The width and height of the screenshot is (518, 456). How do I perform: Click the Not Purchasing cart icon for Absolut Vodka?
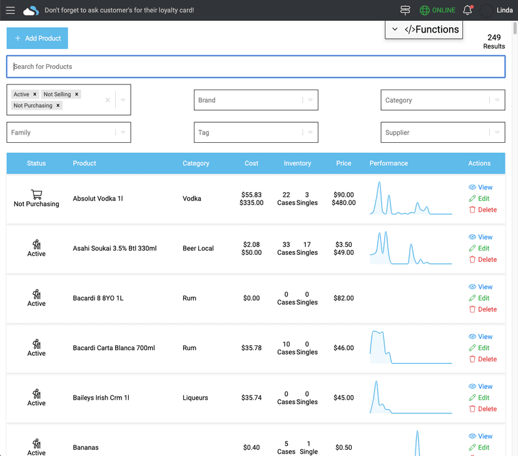point(36,195)
